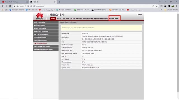Click the browser forward arrow
The image size is (179, 100).
pos(6,6)
